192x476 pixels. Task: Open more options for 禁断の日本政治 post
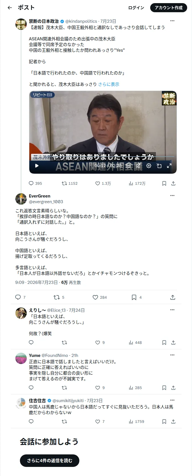[172, 21]
